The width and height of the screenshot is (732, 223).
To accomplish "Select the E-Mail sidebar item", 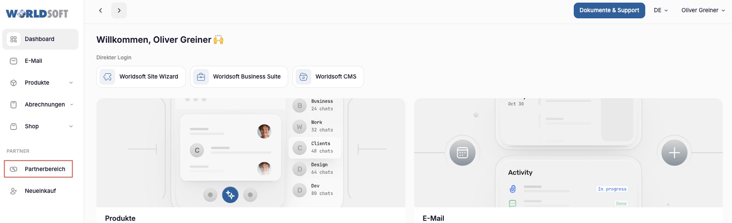I will 34,61.
